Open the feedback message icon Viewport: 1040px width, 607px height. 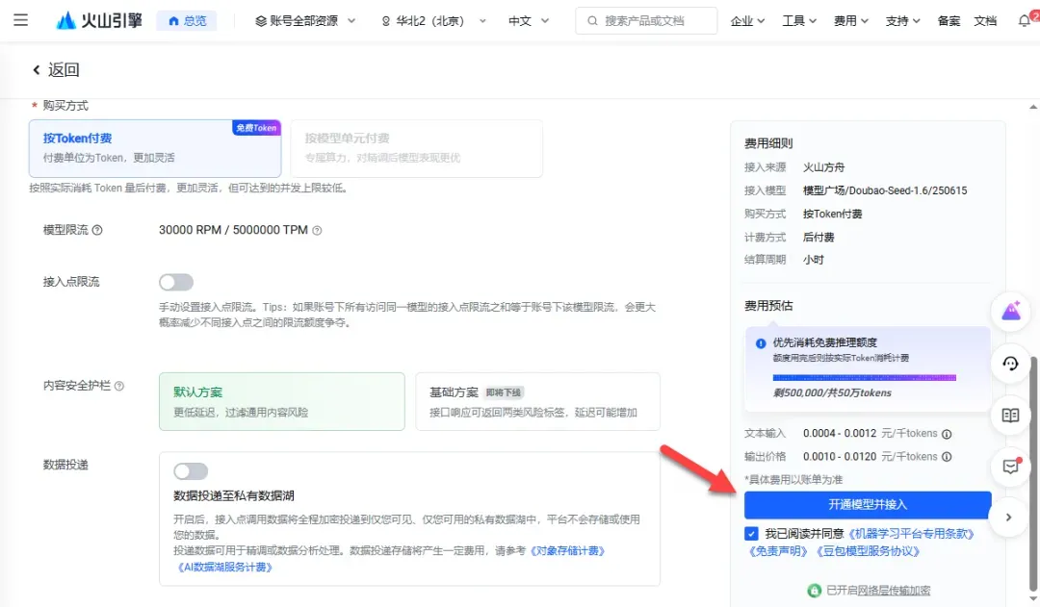[x=1010, y=467]
